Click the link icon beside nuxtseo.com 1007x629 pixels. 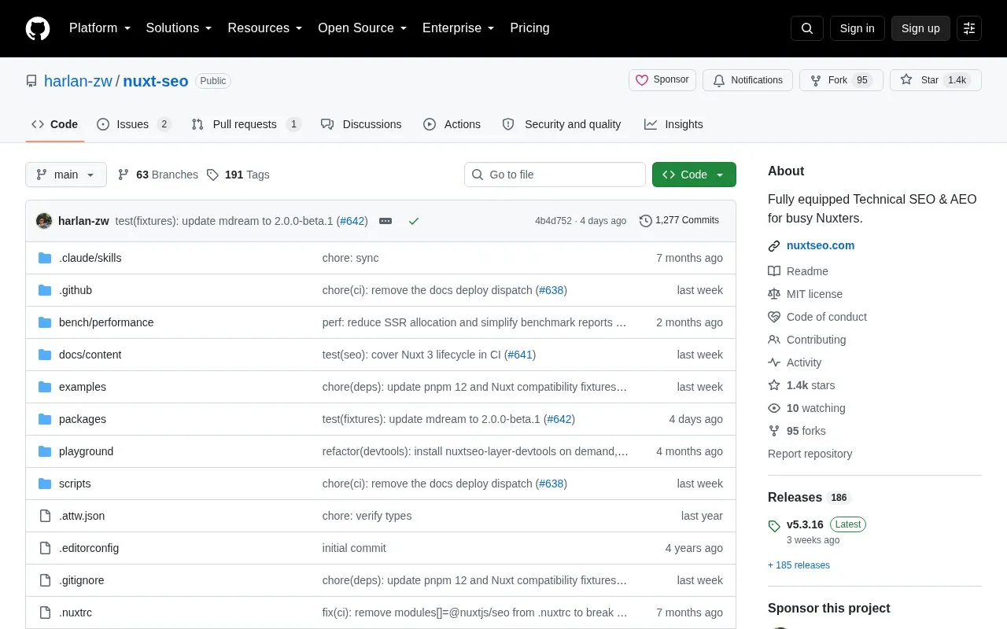coord(774,246)
